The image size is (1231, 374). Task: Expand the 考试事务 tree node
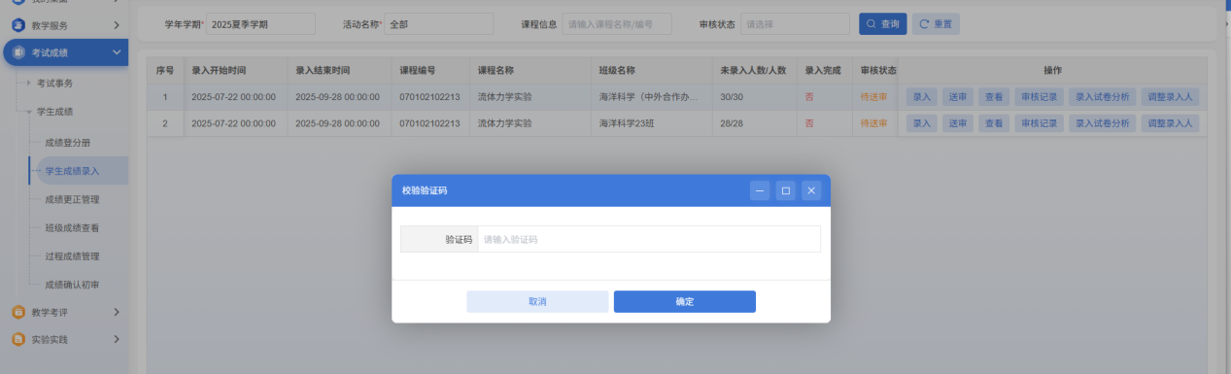(x=29, y=83)
